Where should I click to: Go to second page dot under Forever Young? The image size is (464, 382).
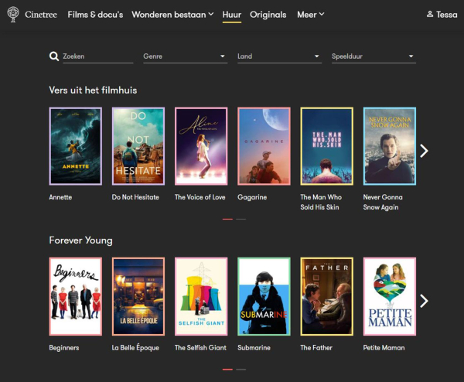pos(241,370)
